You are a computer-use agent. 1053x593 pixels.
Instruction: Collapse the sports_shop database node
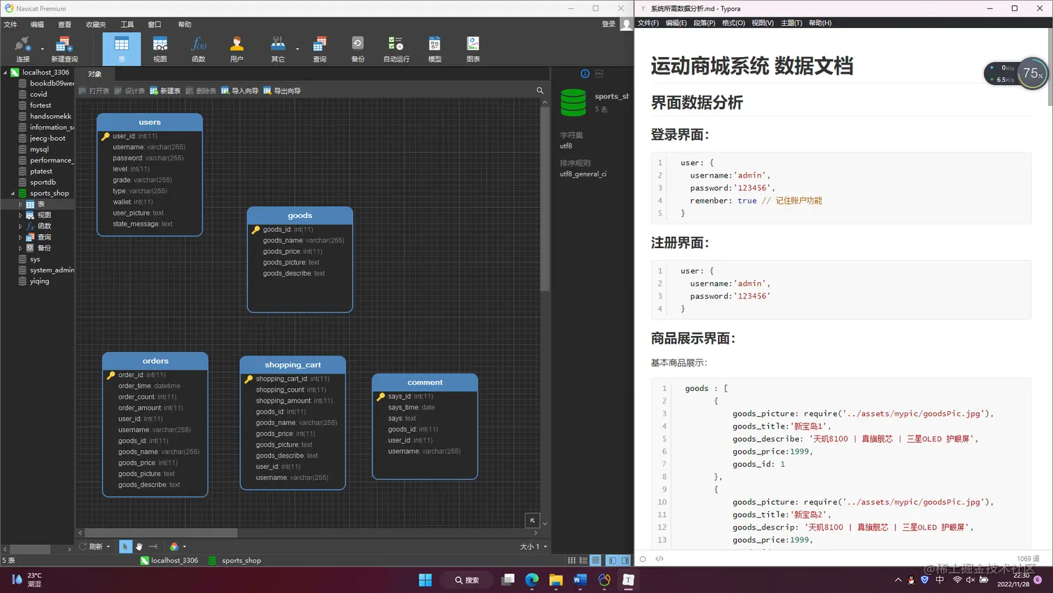click(13, 194)
